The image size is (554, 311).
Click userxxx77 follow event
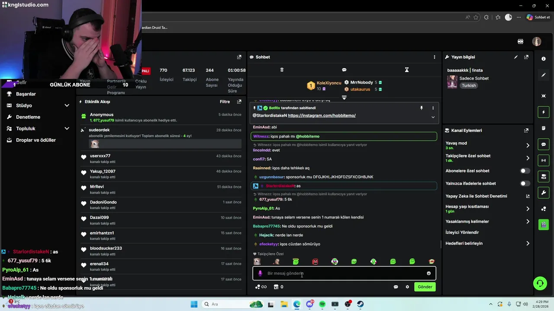point(161,159)
